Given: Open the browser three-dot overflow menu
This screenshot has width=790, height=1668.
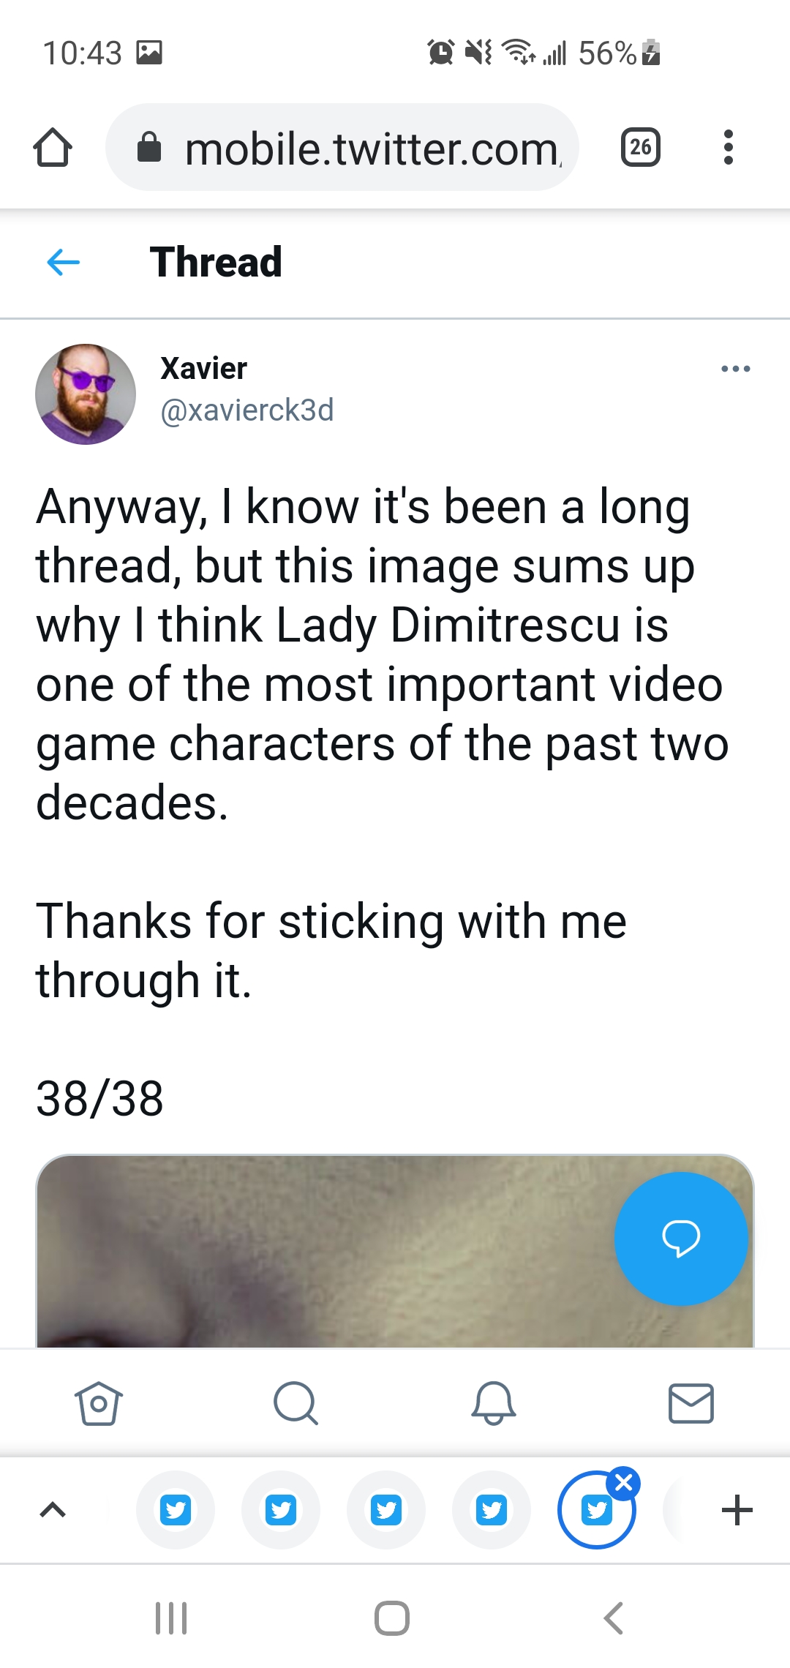Looking at the screenshot, I should (728, 147).
